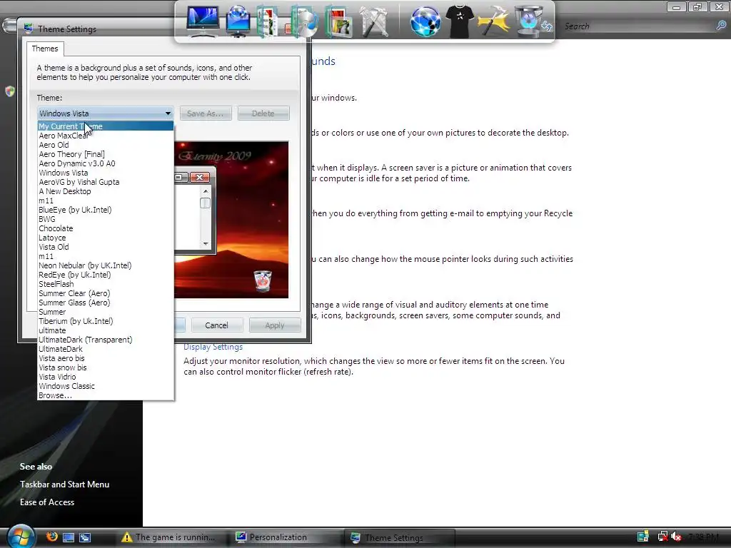Click the Delete button
The width and height of the screenshot is (731, 548).
coord(263,113)
